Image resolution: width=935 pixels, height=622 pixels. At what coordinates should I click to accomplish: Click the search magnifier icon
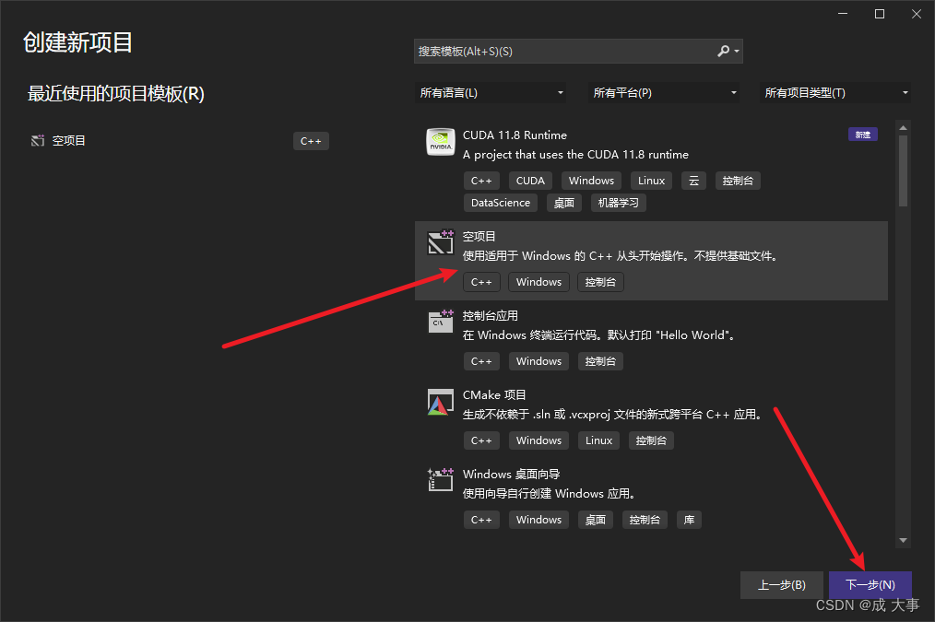(723, 51)
